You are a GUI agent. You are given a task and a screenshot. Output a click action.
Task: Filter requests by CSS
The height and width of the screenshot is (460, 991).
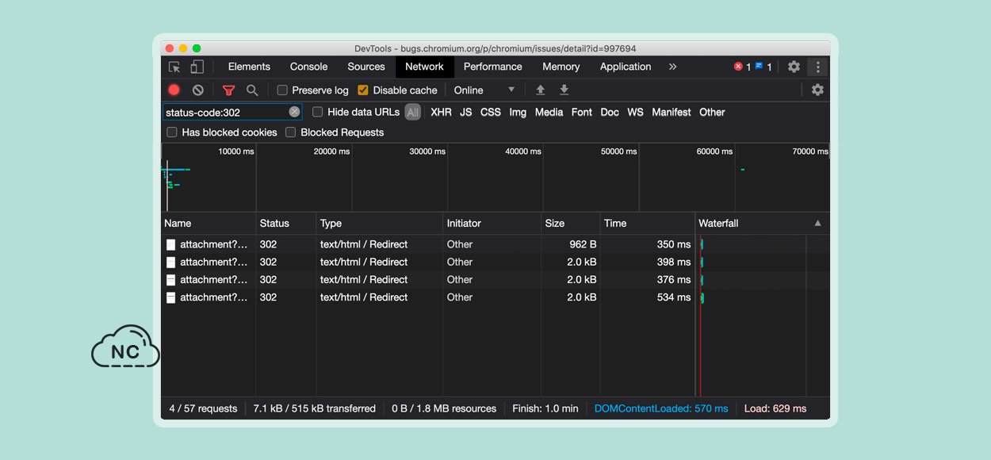(x=491, y=113)
